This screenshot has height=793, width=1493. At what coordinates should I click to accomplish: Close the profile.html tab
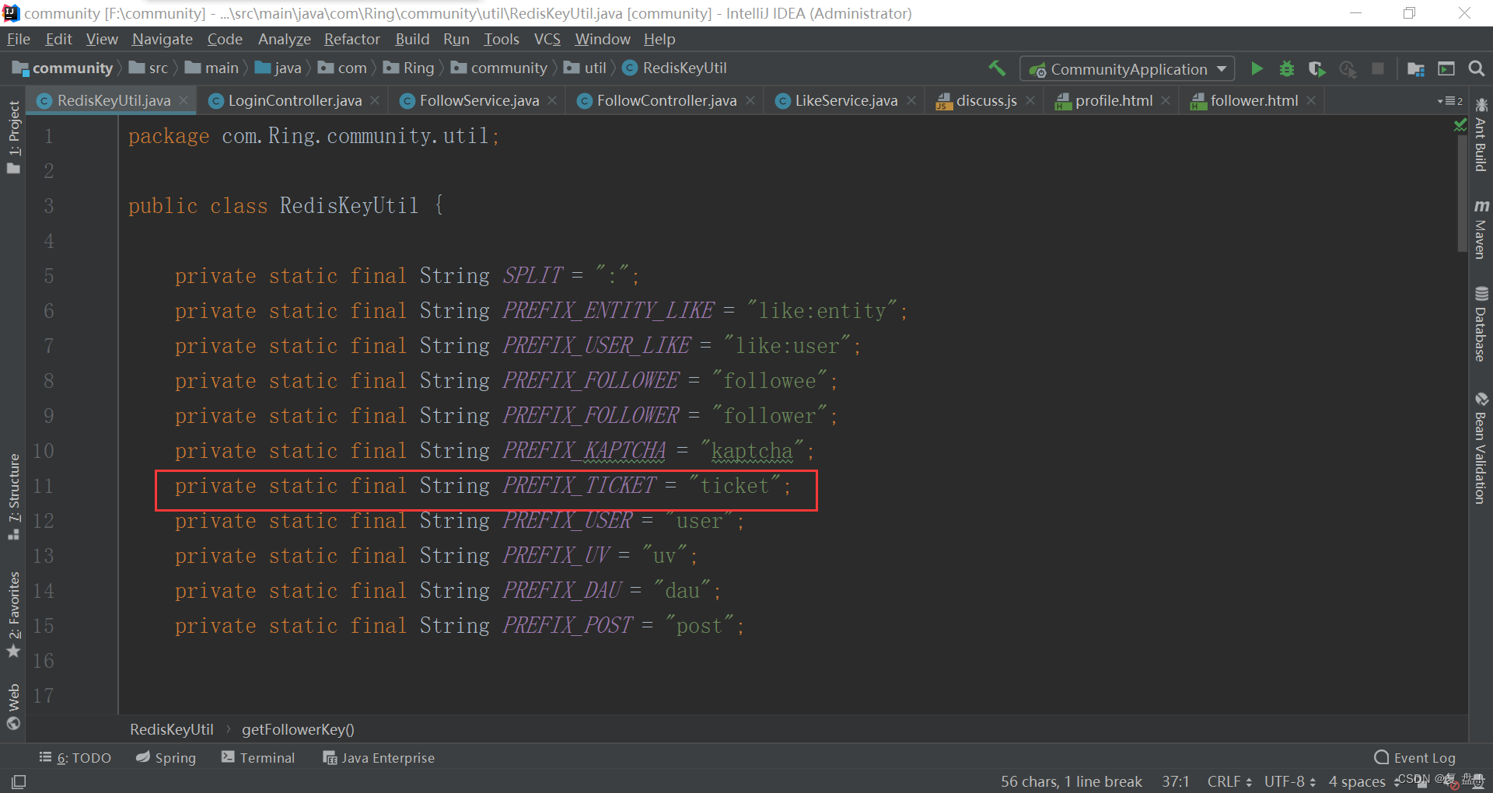point(1166,100)
